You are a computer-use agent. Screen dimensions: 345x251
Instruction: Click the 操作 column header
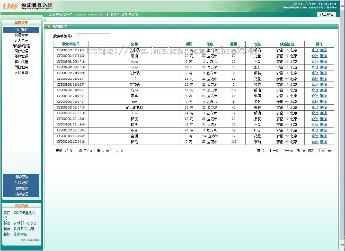pos(319,44)
